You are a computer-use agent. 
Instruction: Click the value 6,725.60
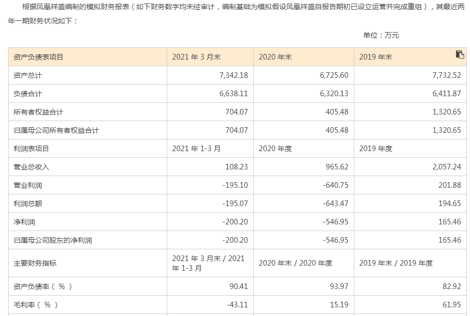pyautogui.click(x=334, y=75)
